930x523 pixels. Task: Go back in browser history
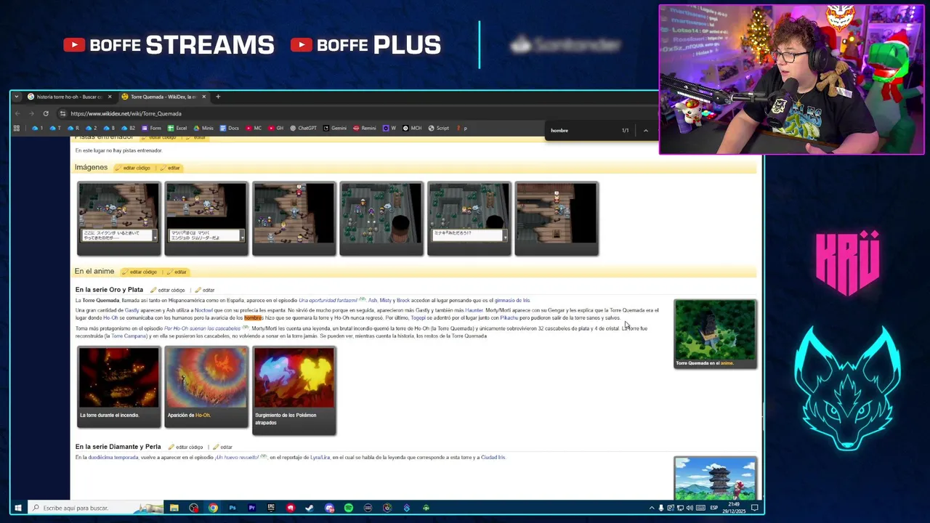18,113
